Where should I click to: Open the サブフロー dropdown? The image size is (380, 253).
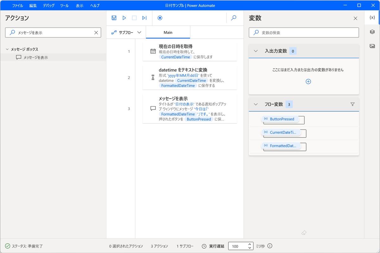point(126,32)
